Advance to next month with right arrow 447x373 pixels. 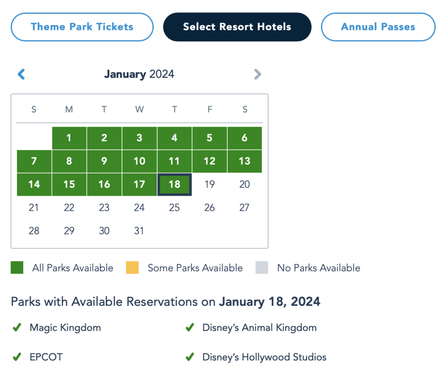(257, 74)
